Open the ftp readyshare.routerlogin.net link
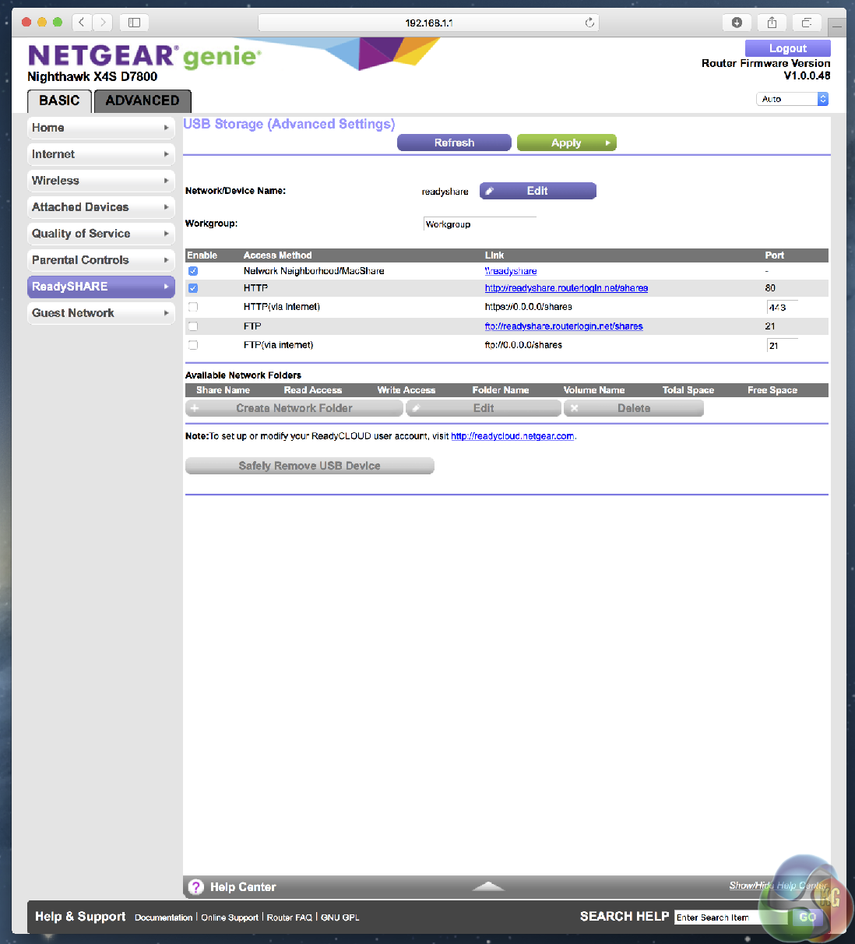This screenshot has height=944, width=855. [x=564, y=326]
